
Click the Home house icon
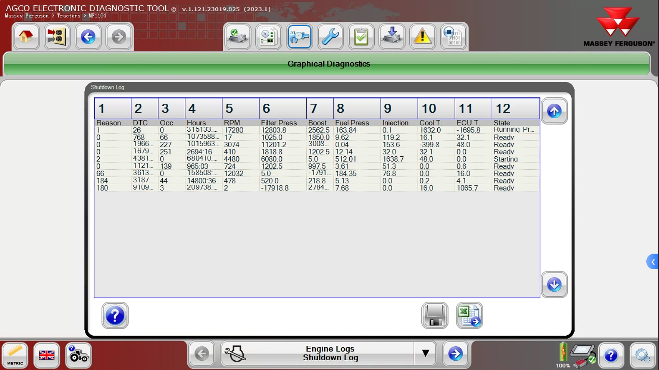(26, 37)
